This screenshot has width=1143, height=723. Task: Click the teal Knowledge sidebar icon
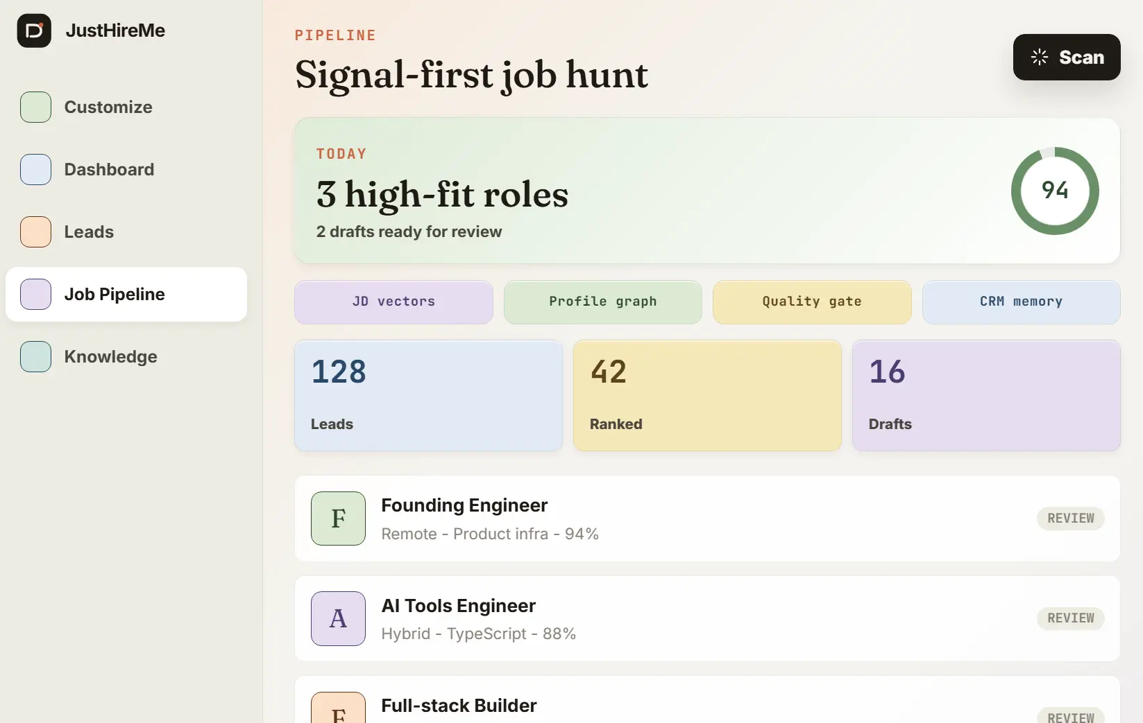pos(35,356)
